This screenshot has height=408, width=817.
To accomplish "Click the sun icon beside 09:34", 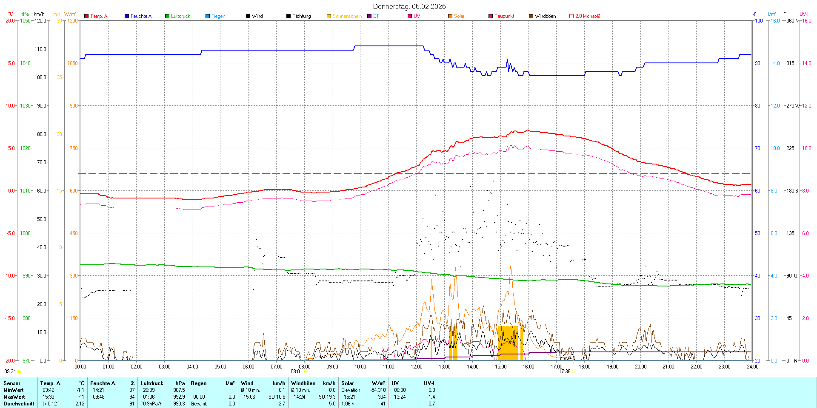I will point(19,371).
